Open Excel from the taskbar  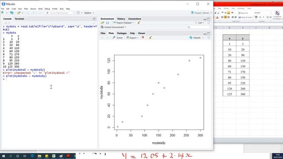54,156
